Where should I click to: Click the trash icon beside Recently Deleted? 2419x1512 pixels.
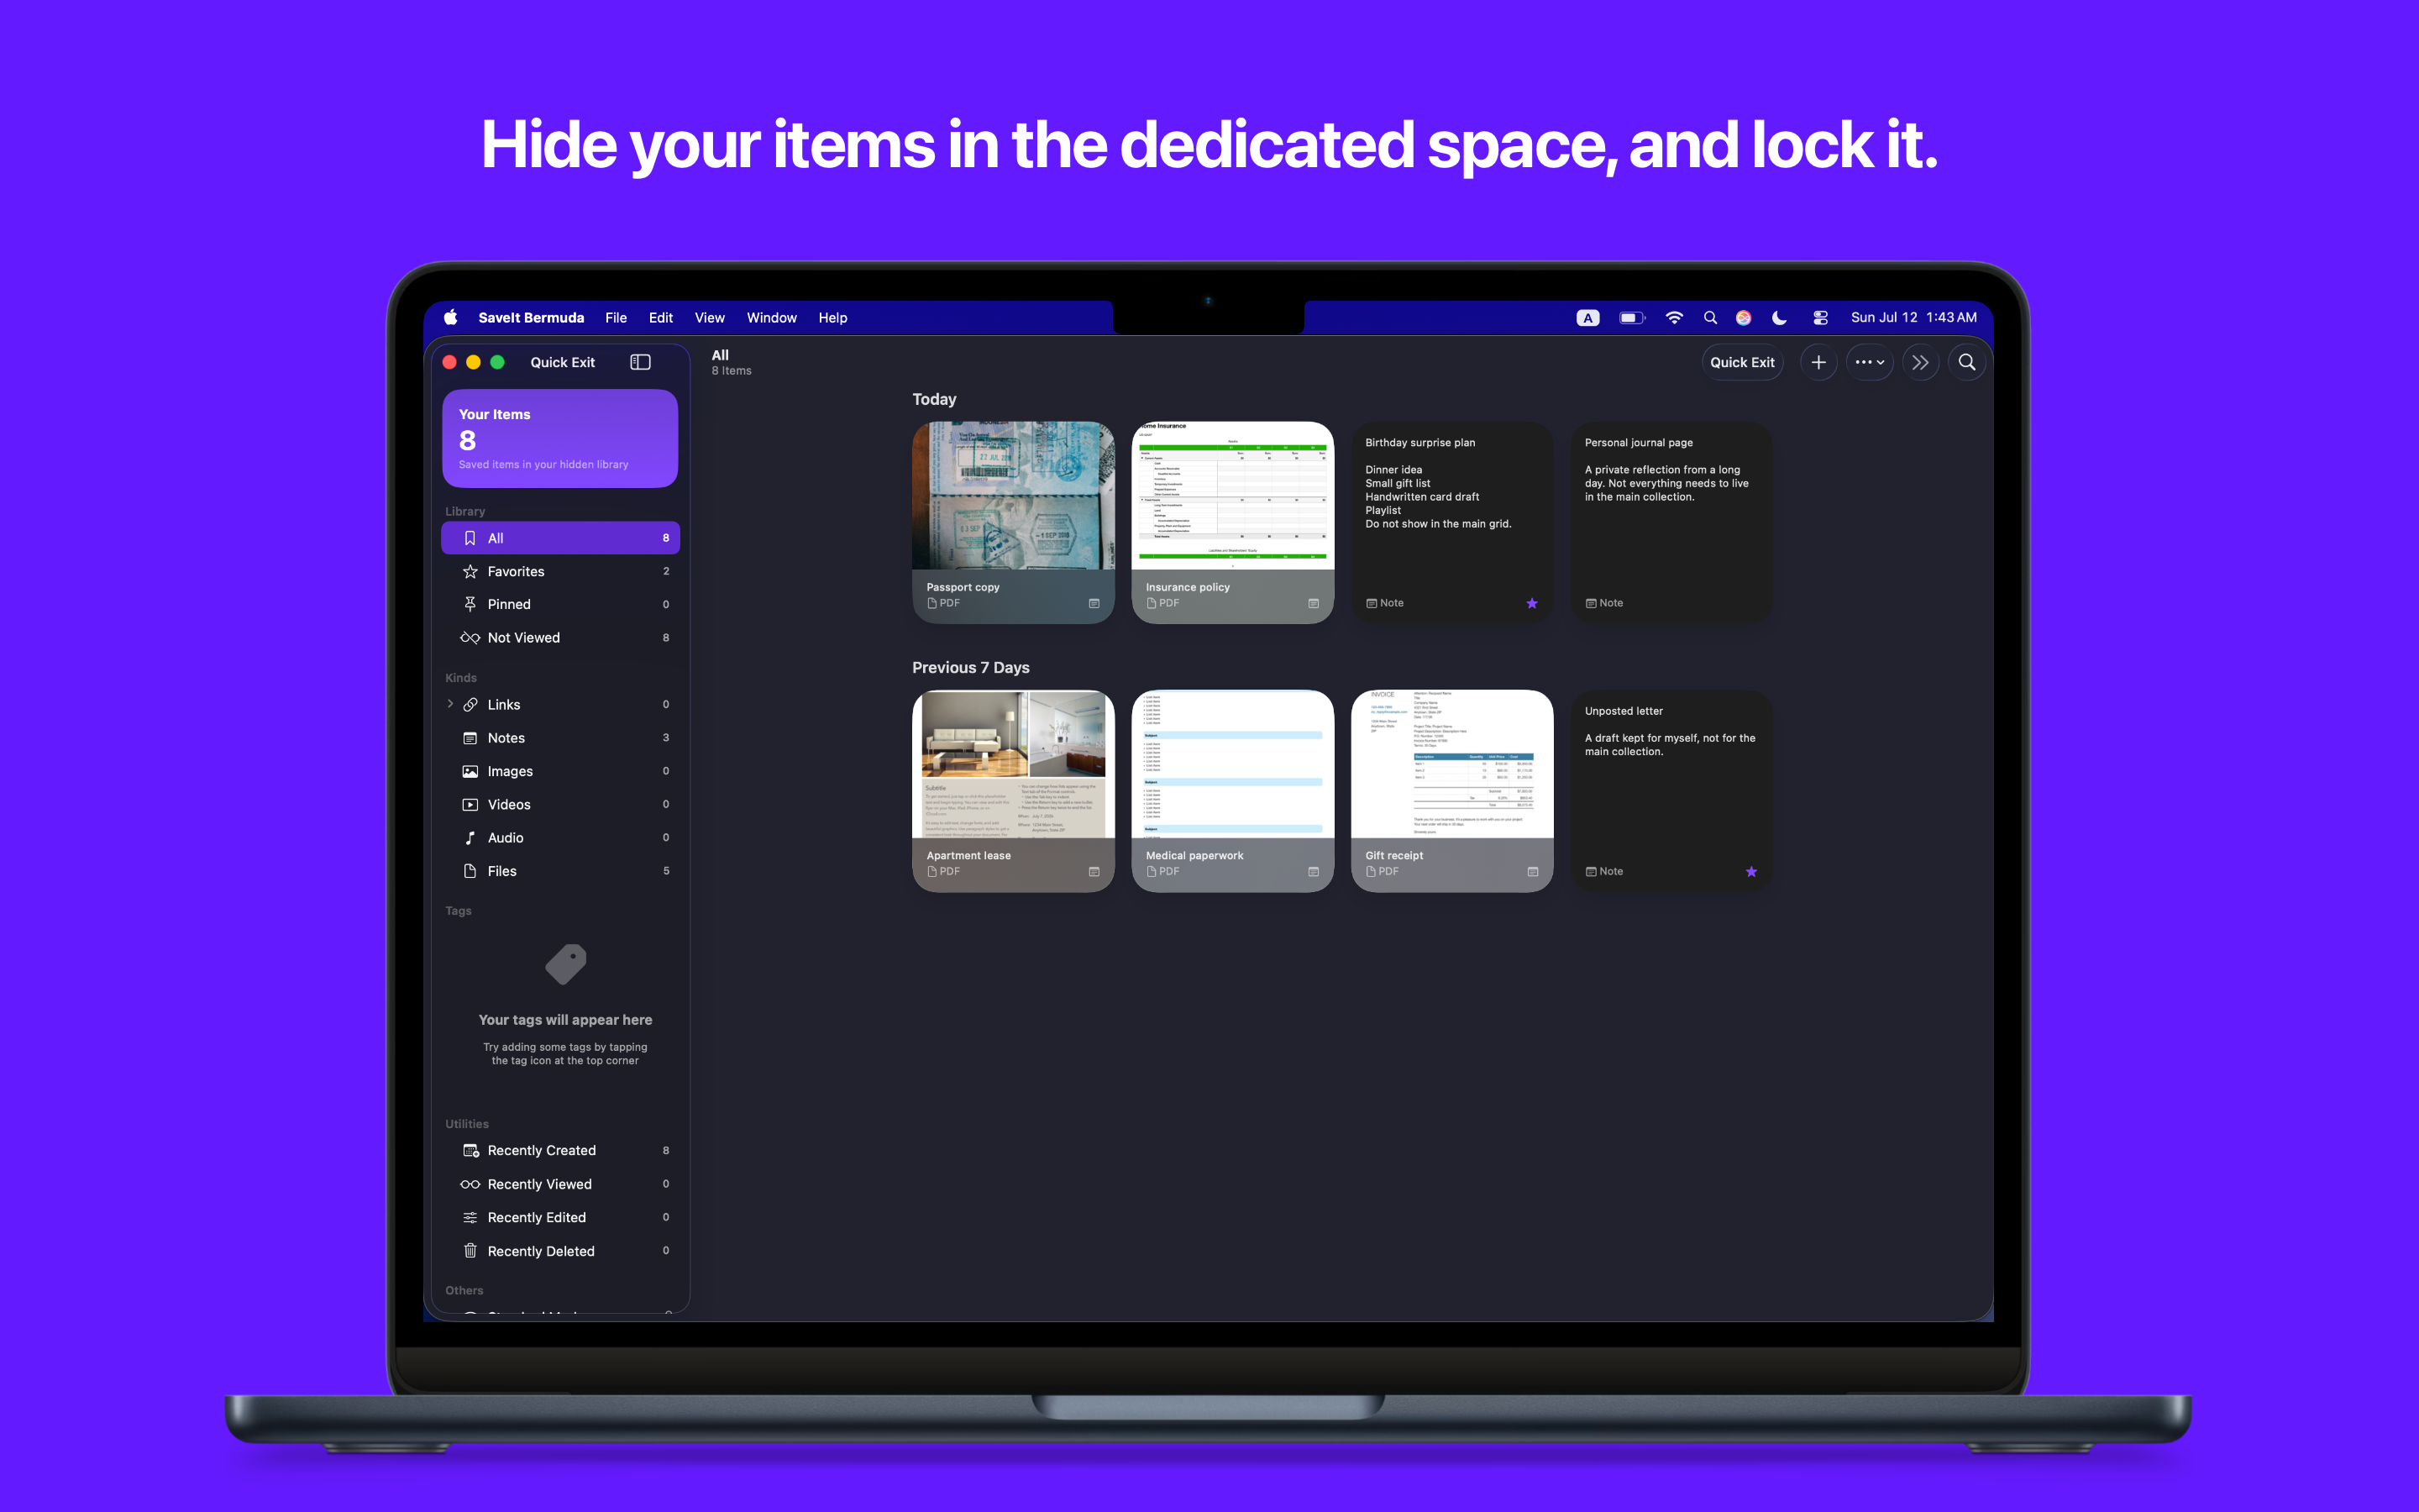(470, 1251)
